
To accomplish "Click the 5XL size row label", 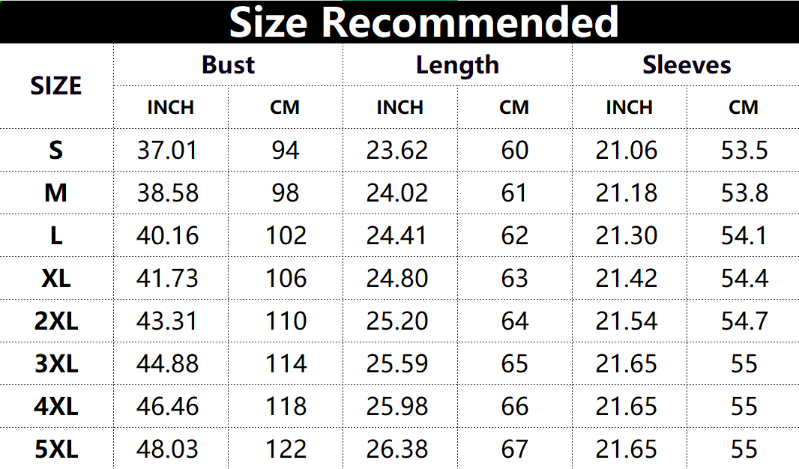I will click(56, 450).
